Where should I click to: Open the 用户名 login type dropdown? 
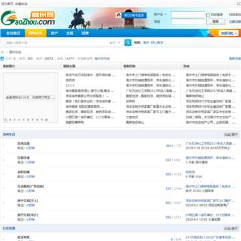click(x=160, y=15)
